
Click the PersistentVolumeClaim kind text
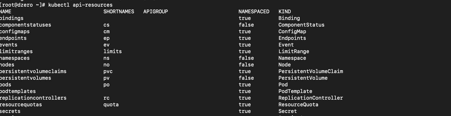(310, 71)
